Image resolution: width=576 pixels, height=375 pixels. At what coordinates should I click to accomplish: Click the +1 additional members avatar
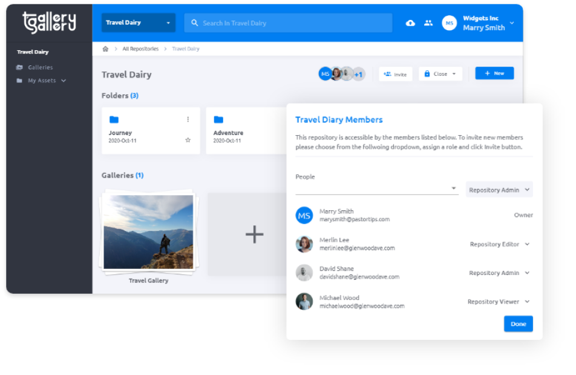click(x=358, y=75)
